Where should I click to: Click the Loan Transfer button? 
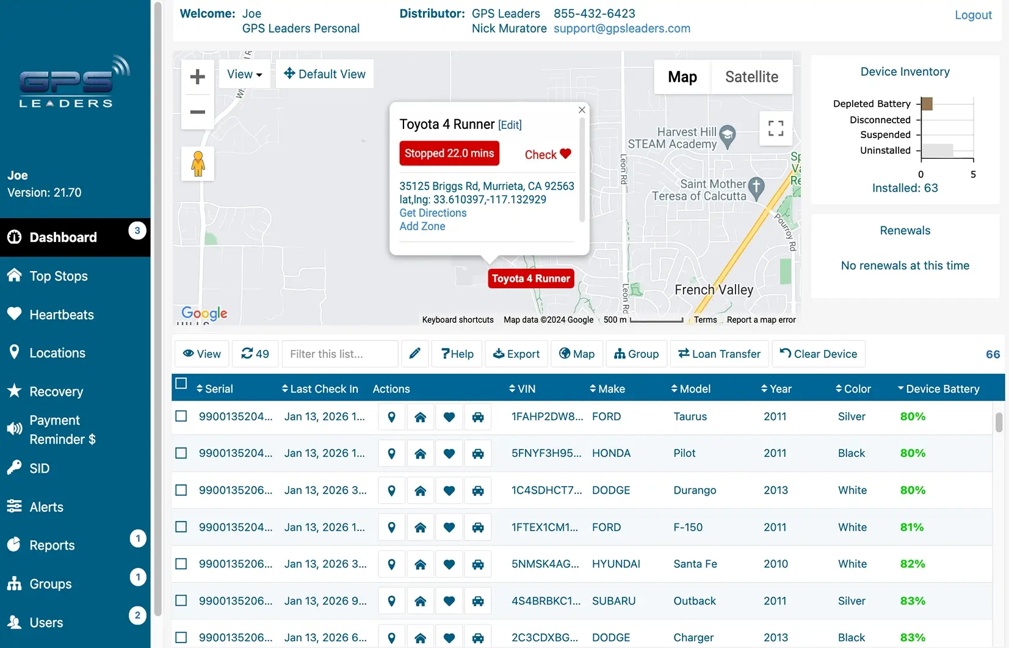719,354
